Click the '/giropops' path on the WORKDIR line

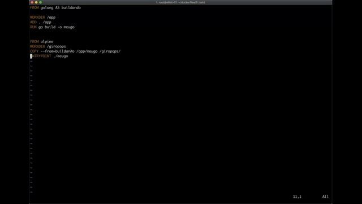click(x=57, y=46)
